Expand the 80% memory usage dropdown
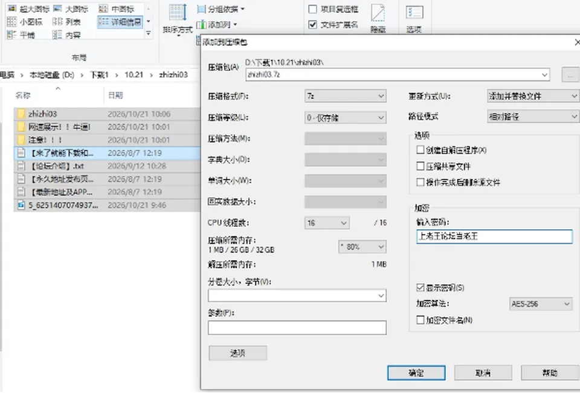The height and width of the screenshot is (393, 580). [x=362, y=247]
